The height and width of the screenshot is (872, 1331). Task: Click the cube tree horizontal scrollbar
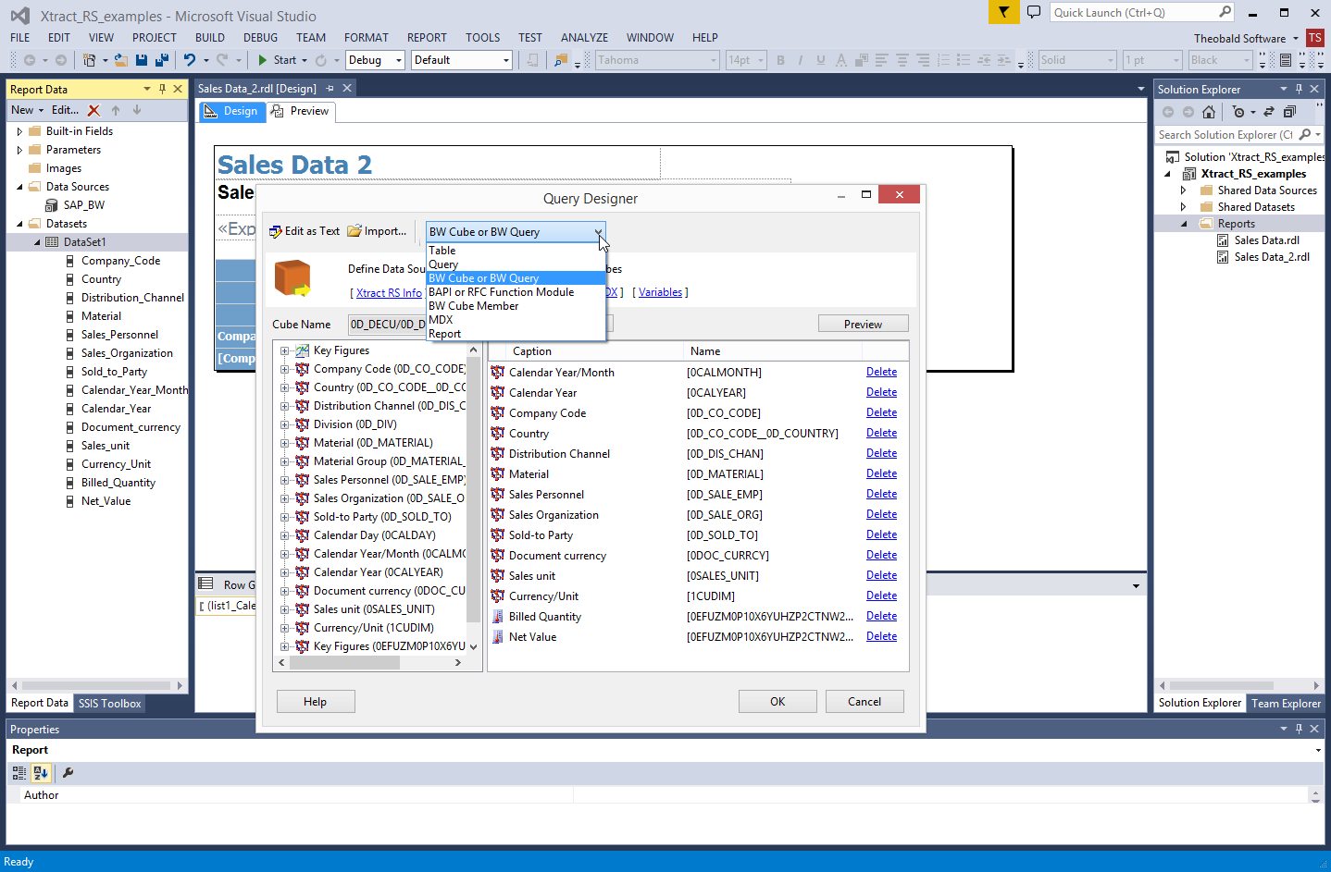(x=344, y=663)
